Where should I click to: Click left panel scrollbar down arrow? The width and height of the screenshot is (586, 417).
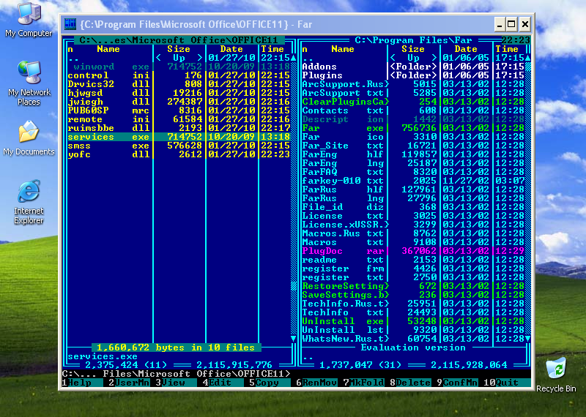click(x=294, y=339)
